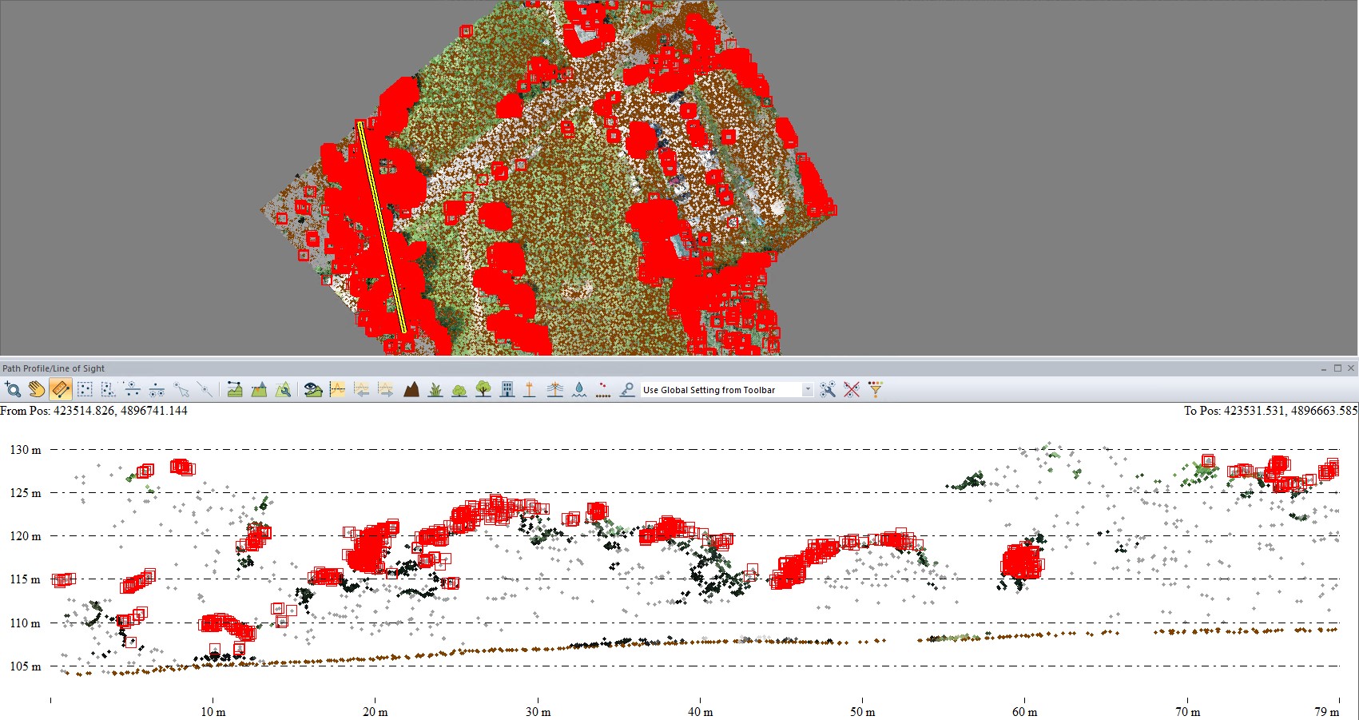Click the yellow profile line on the map

click(x=383, y=226)
